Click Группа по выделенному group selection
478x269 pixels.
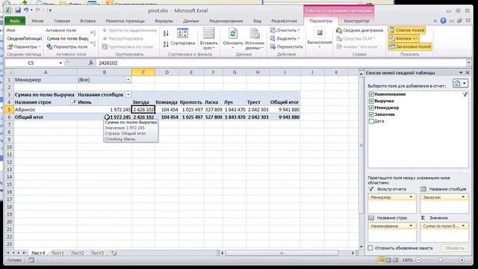(130, 30)
